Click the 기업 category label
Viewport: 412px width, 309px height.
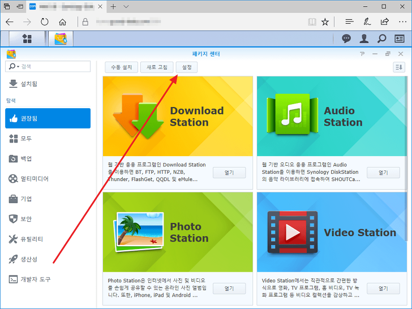[26, 199]
